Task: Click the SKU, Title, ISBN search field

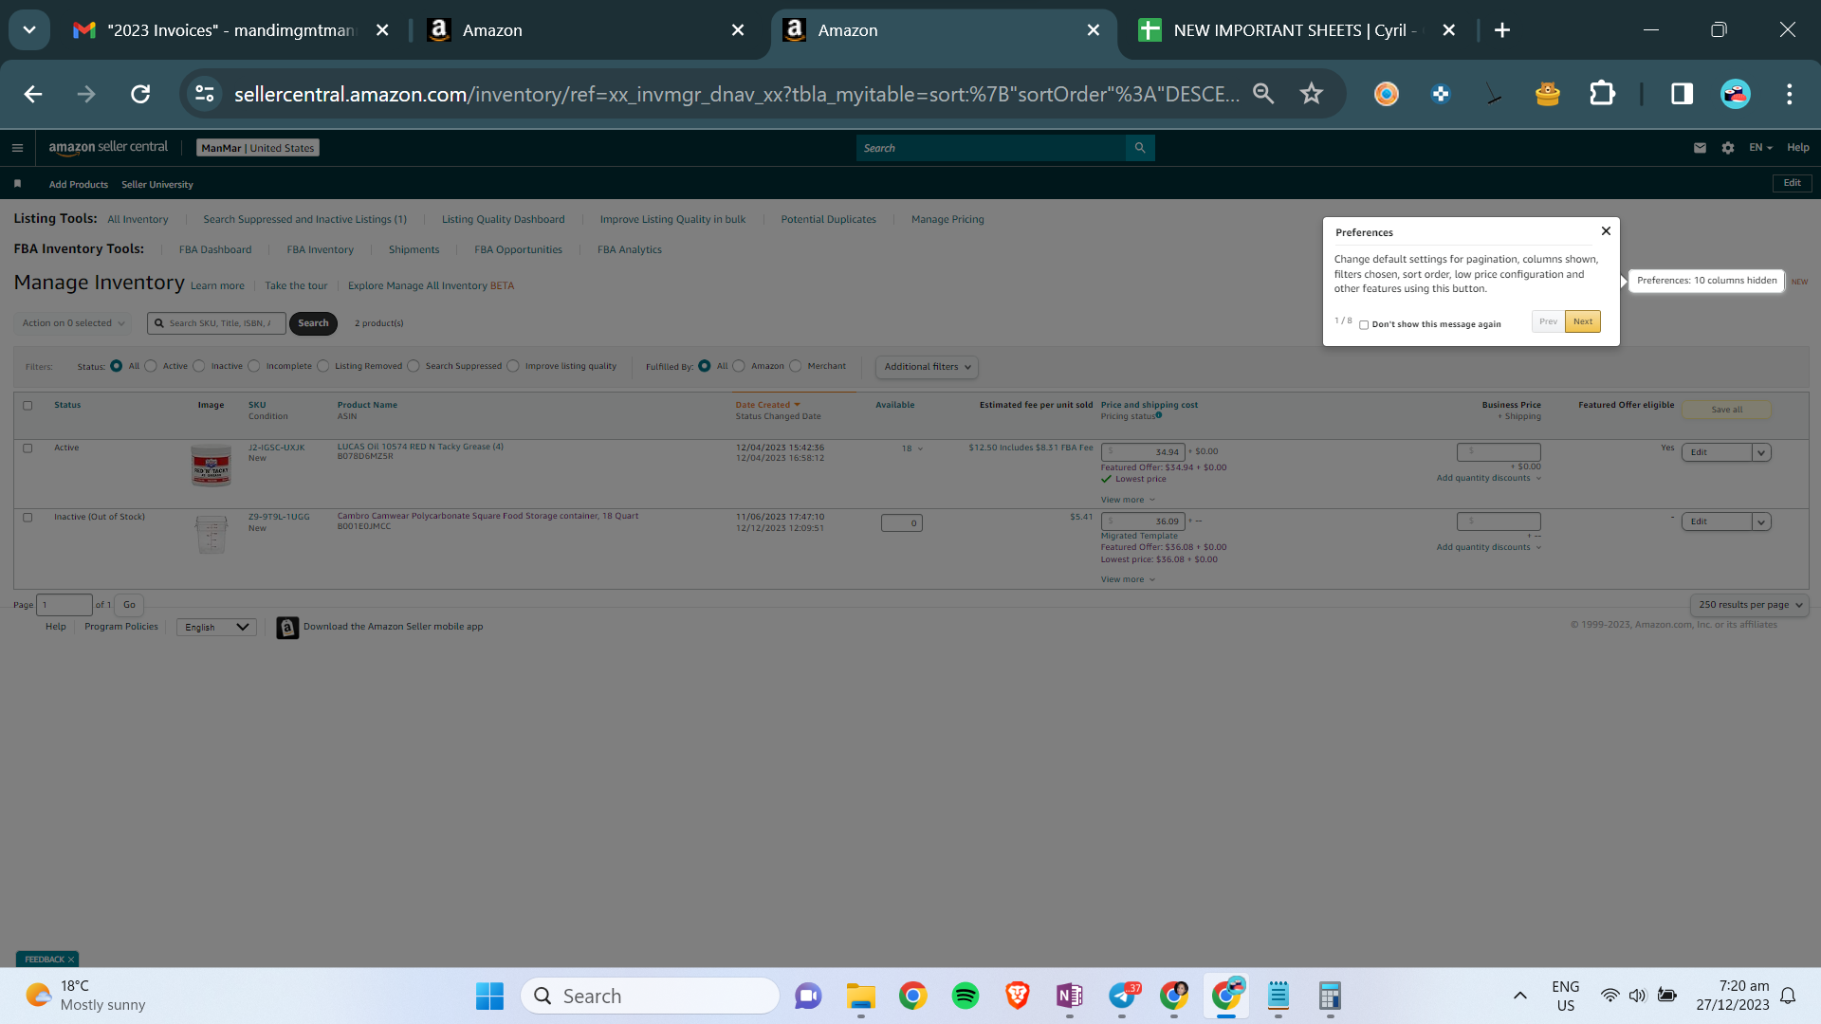Action: (217, 323)
